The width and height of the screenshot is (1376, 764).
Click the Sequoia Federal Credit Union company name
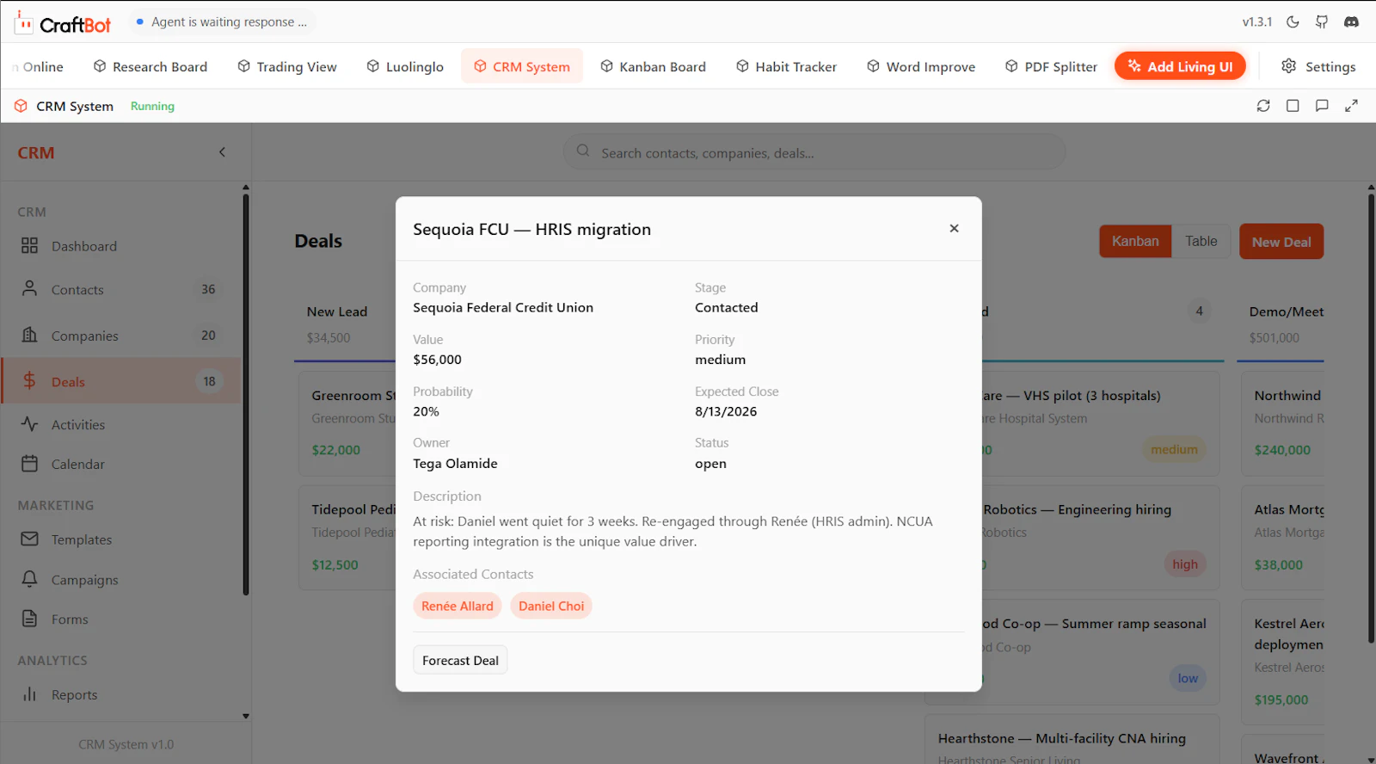tap(503, 307)
